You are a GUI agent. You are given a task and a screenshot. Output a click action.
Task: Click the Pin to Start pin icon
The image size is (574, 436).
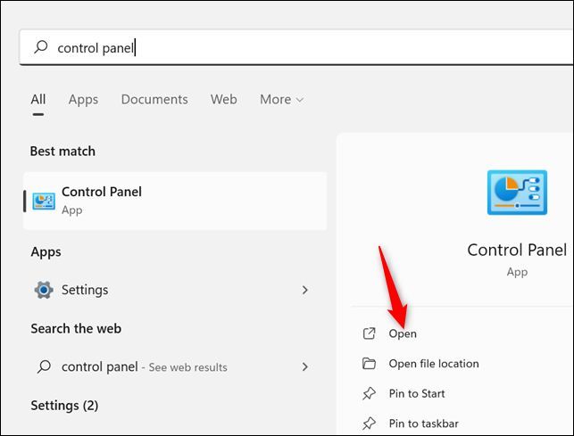click(x=369, y=393)
